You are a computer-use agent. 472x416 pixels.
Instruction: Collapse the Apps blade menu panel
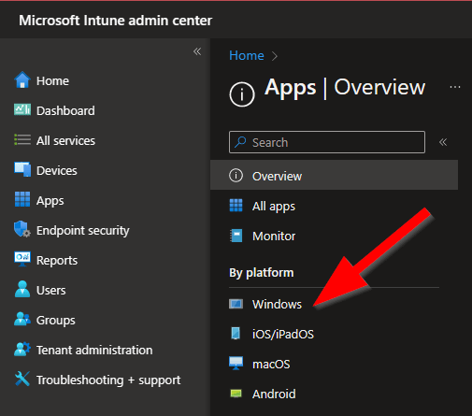click(443, 142)
